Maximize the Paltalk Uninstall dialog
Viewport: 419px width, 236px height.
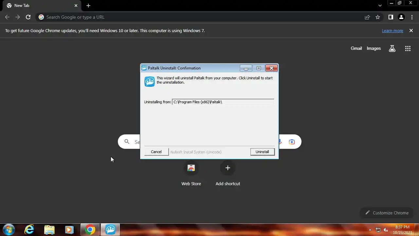click(x=259, y=68)
